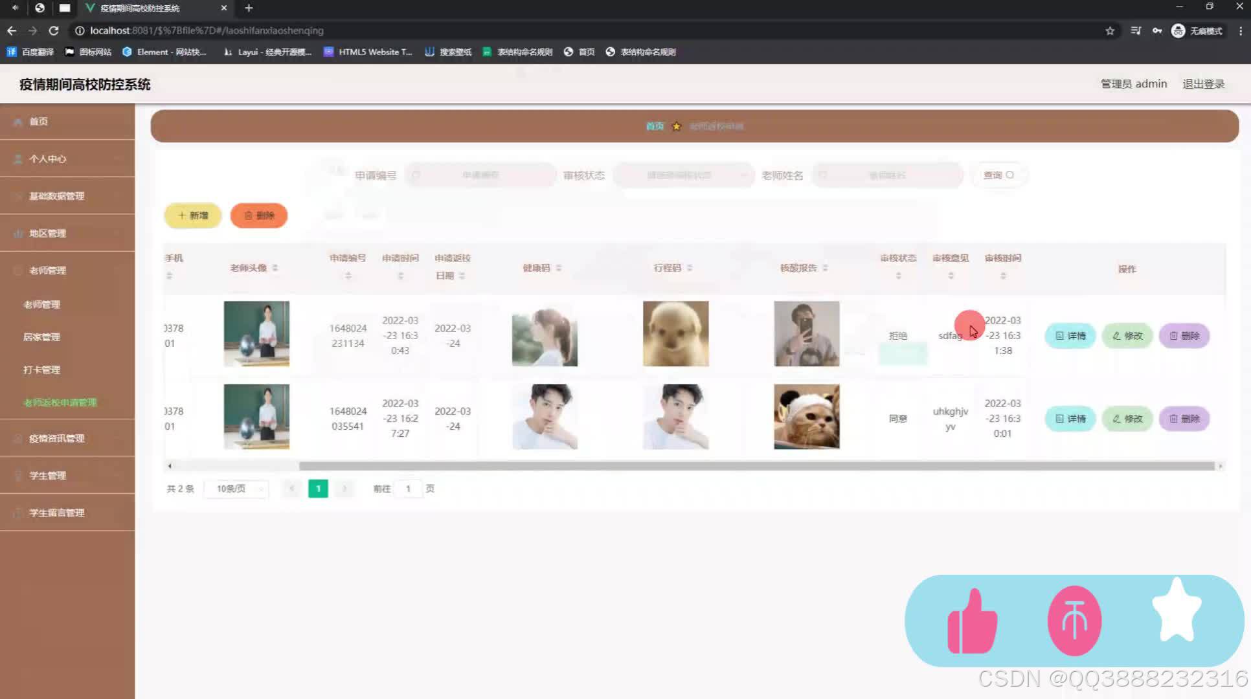The width and height of the screenshot is (1251, 699).
Task: Click the pink coin donate icon
Action: [1074, 621]
